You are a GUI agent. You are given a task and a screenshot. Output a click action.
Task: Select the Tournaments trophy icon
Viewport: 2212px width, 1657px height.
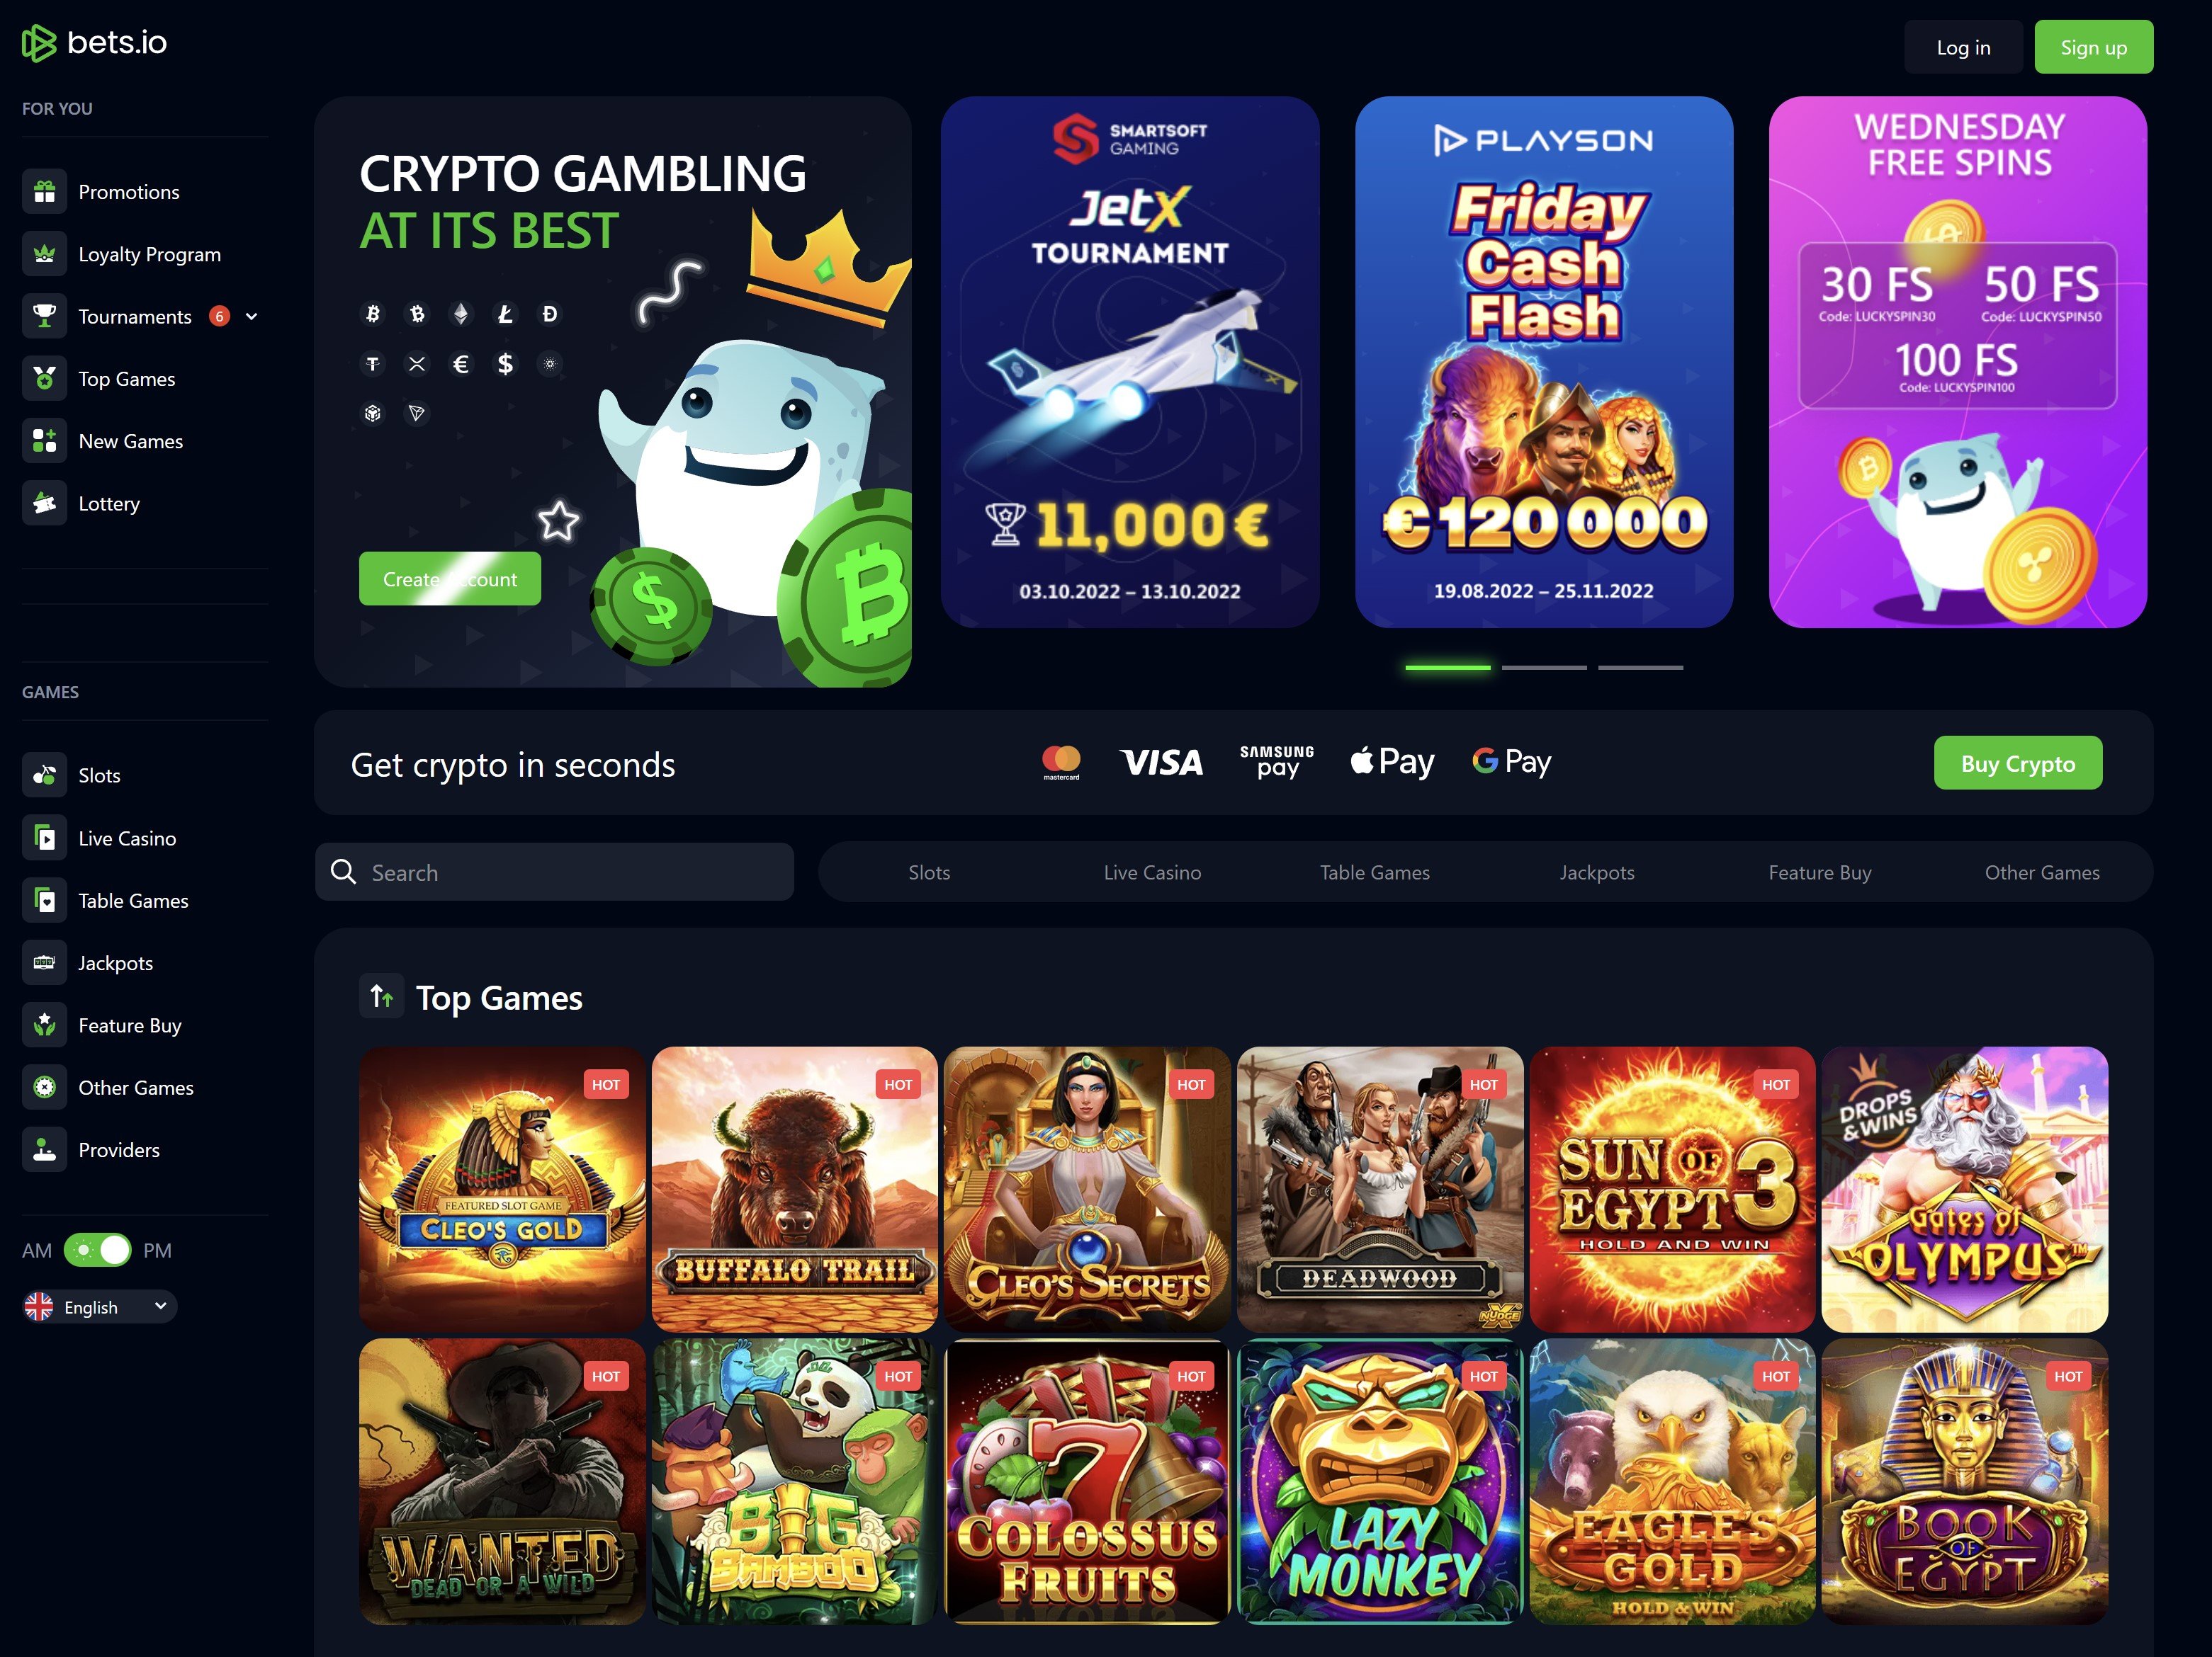44,317
